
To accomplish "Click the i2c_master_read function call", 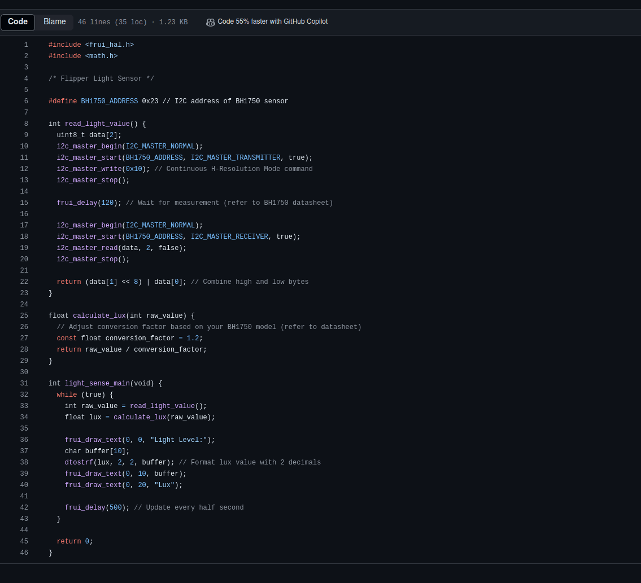I will tap(87, 248).
